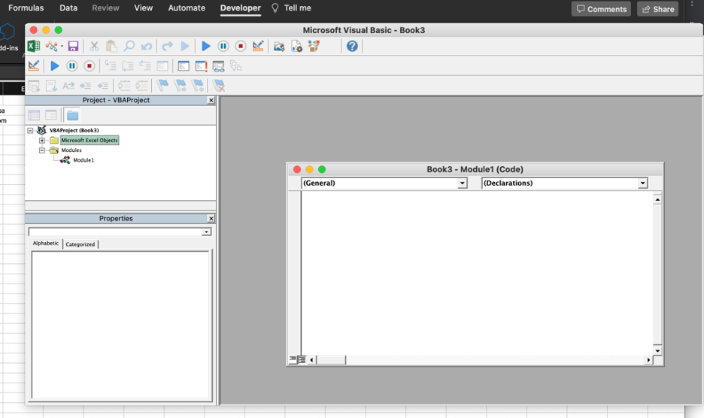The width and height of the screenshot is (704, 418).
Task: Click the Uncomment Block icon
Action: [141, 85]
